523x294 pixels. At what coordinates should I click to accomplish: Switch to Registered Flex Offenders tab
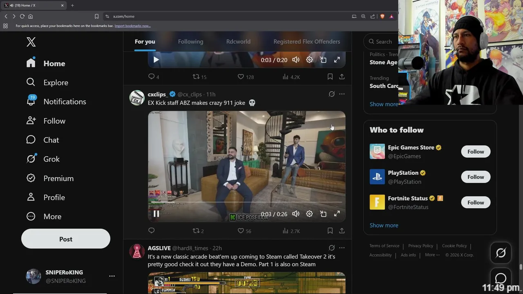pos(307,42)
